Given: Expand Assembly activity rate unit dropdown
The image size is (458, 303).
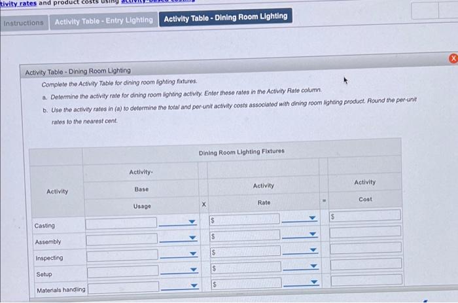Looking at the screenshot, I should [300, 234].
